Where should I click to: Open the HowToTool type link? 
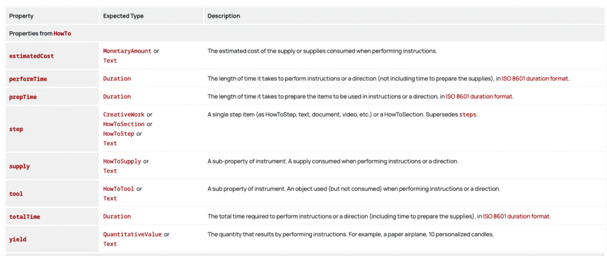(119, 189)
